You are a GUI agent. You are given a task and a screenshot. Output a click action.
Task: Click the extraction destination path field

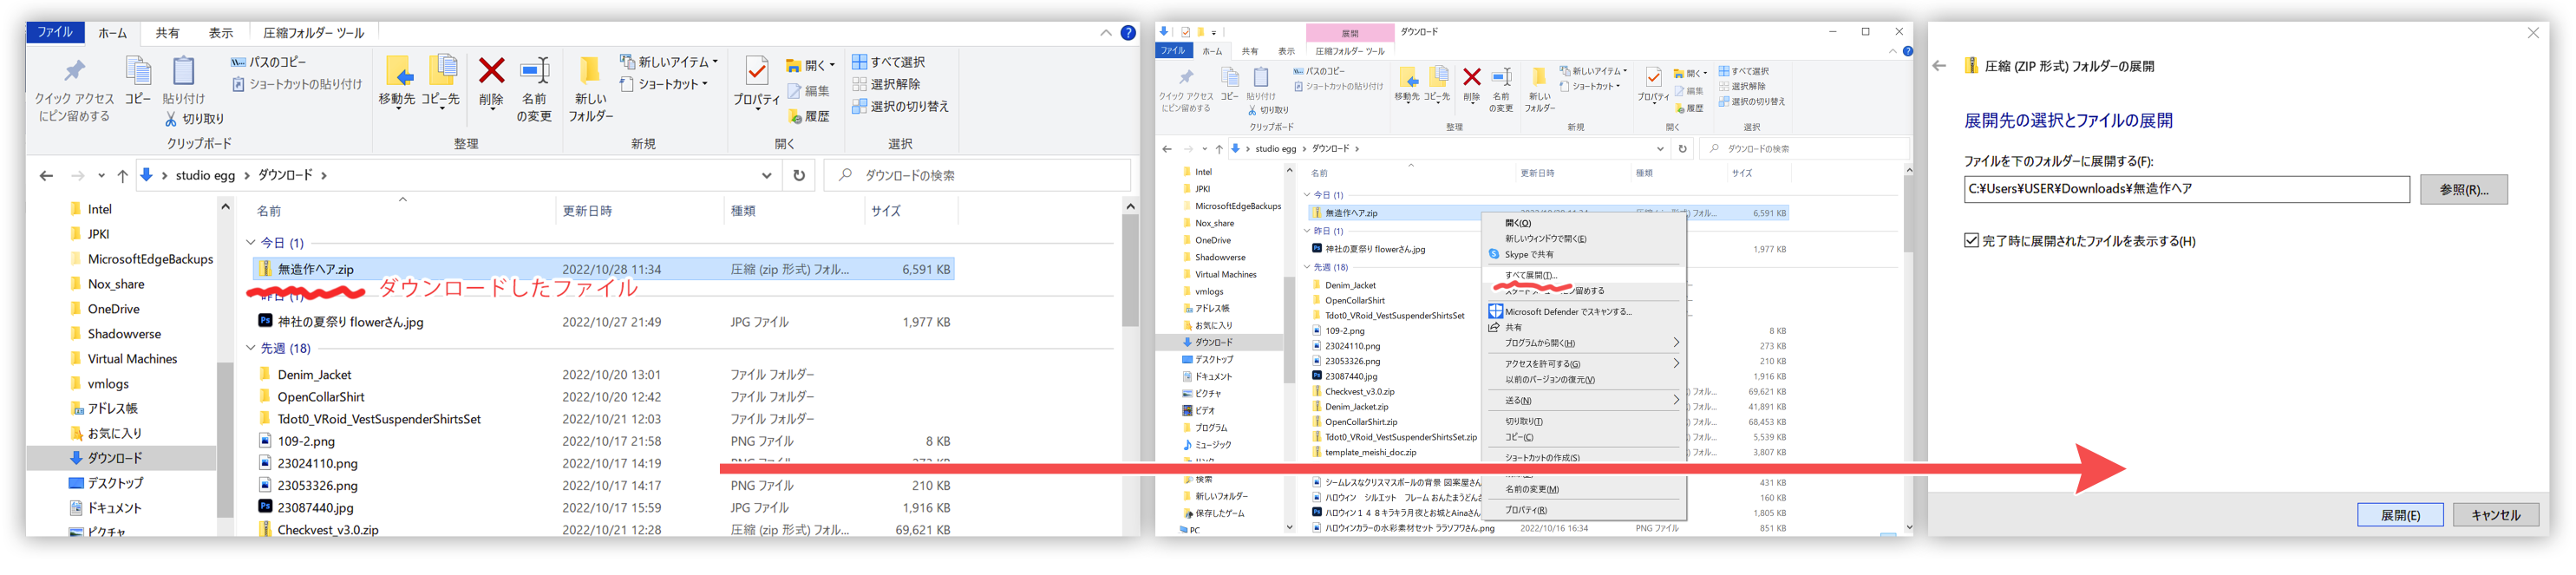click(2185, 189)
